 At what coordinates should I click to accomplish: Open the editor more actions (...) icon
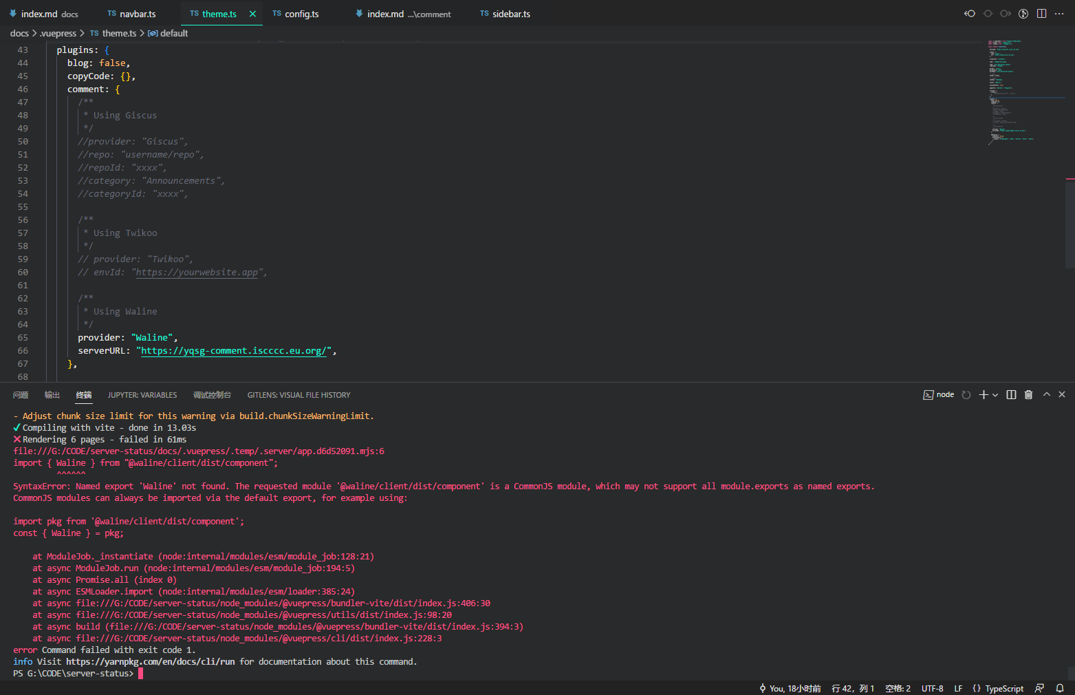[x=1059, y=13]
